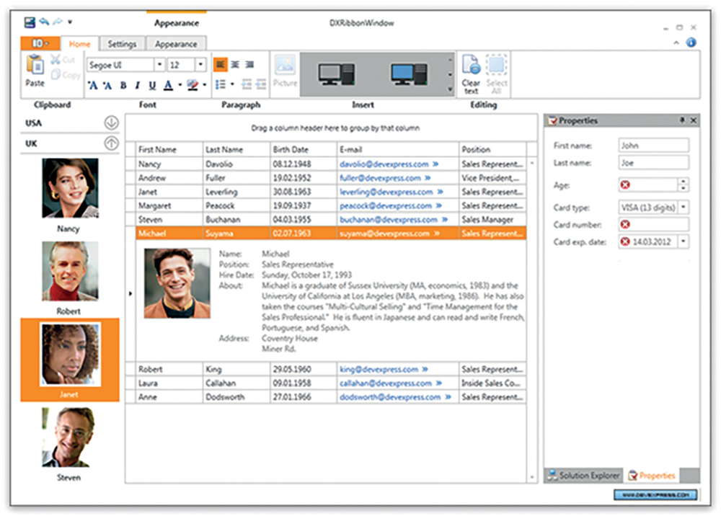Open the Card type VISA dropdown
721x516 pixels.
pyautogui.click(x=683, y=208)
